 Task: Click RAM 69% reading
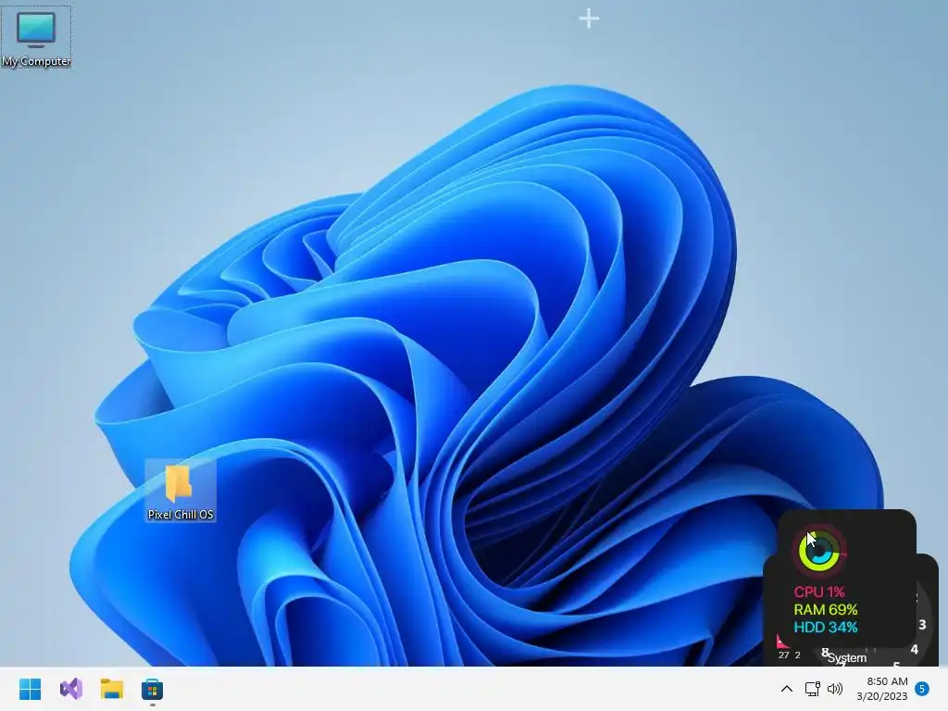click(x=825, y=609)
